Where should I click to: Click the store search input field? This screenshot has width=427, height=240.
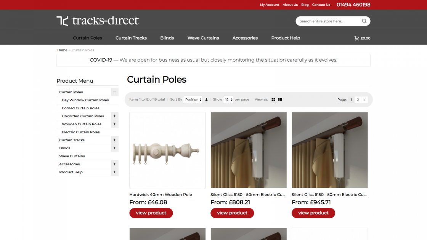click(328, 21)
